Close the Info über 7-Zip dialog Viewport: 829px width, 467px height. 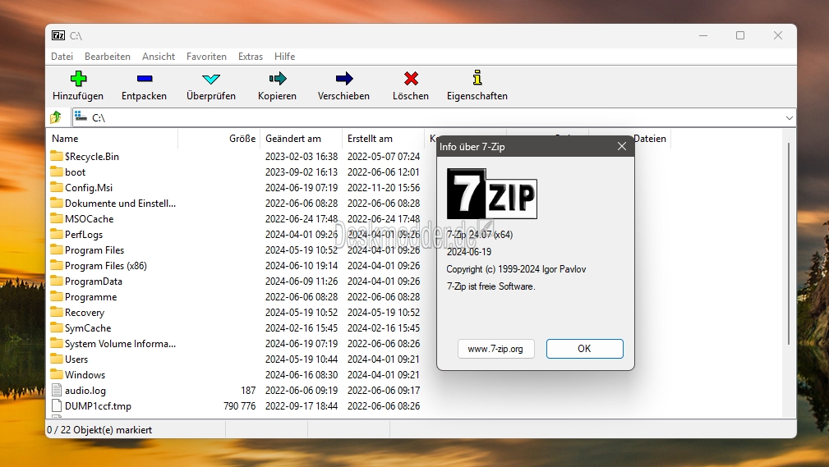pyautogui.click(x=622, y=146)
